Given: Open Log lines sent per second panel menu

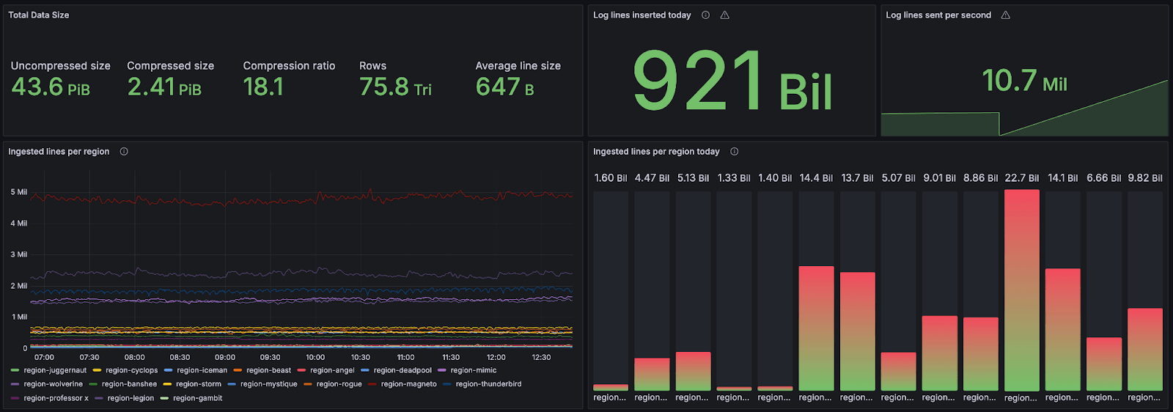Looking at the screenshot, I should click(x=938, y=15).
